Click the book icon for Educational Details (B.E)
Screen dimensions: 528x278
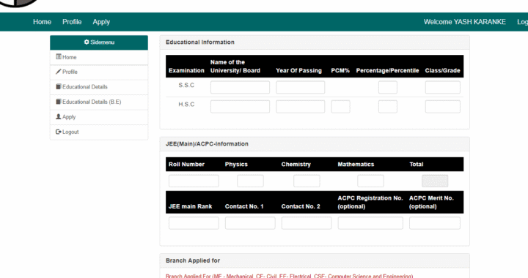coord(59,102)
